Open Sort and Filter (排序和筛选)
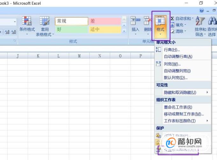 pyautogui.click(x=200, y=26)
